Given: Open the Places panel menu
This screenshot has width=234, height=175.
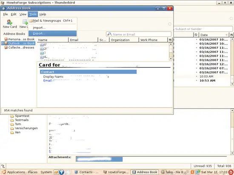Looking at the screenshot, I should point(33,172).
